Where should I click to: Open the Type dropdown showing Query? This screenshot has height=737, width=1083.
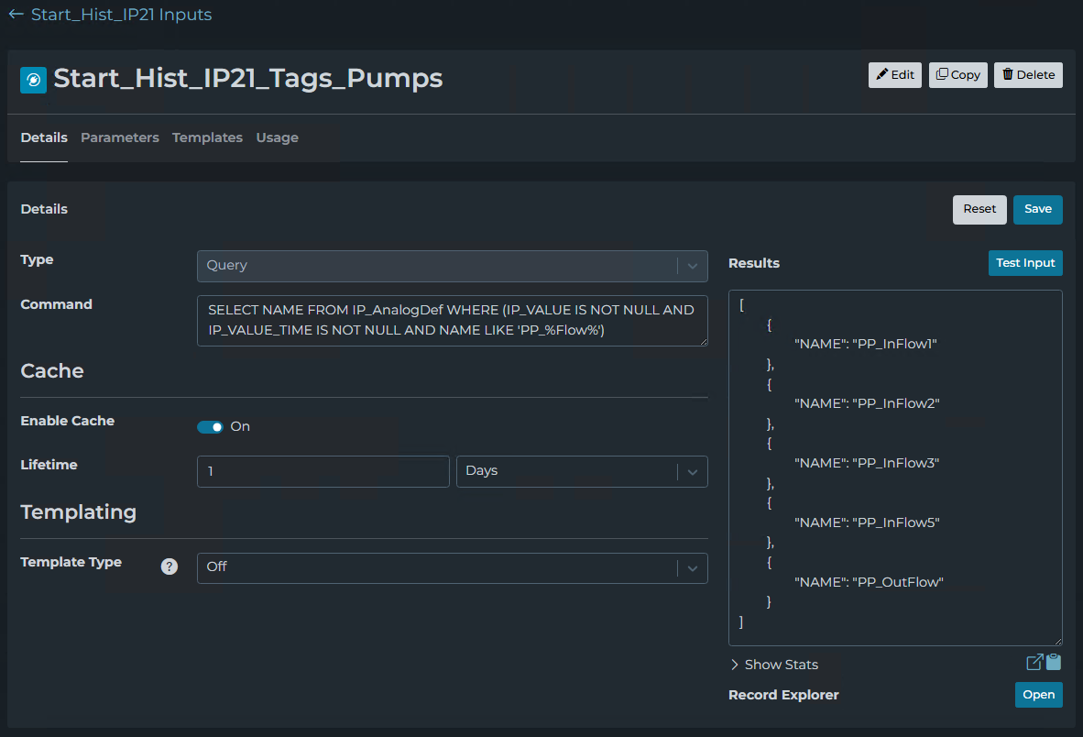(452, 266)
